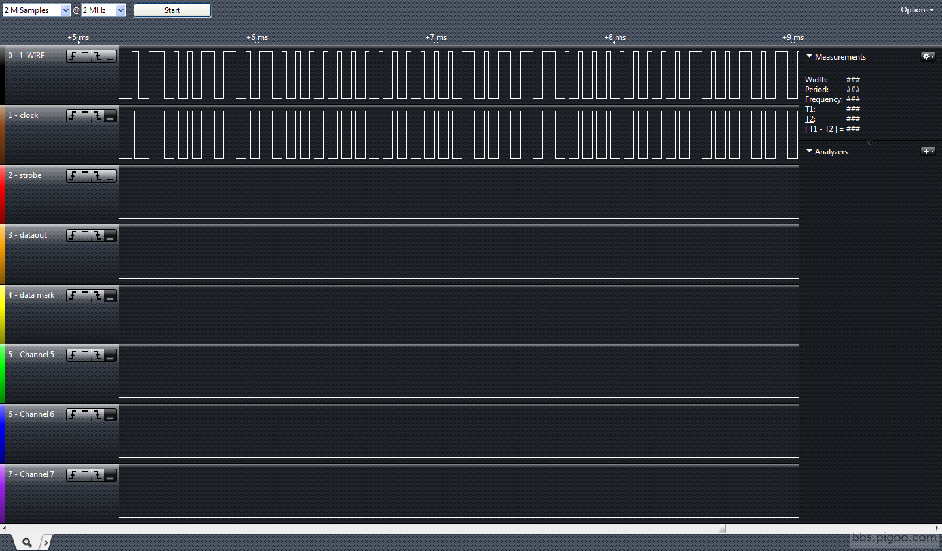Set low level trigger on 2 - strobe
The image size is (942, 551).
click(110, 176)
